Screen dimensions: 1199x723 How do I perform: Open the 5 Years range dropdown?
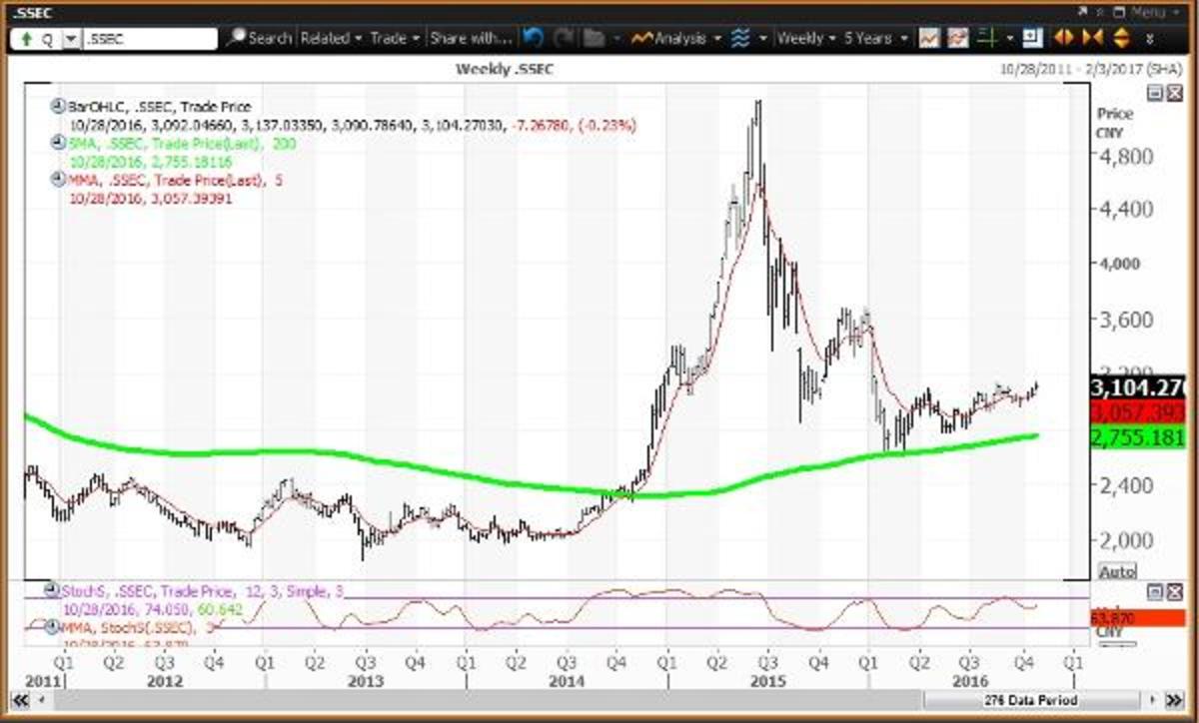[x=874, y=38]
